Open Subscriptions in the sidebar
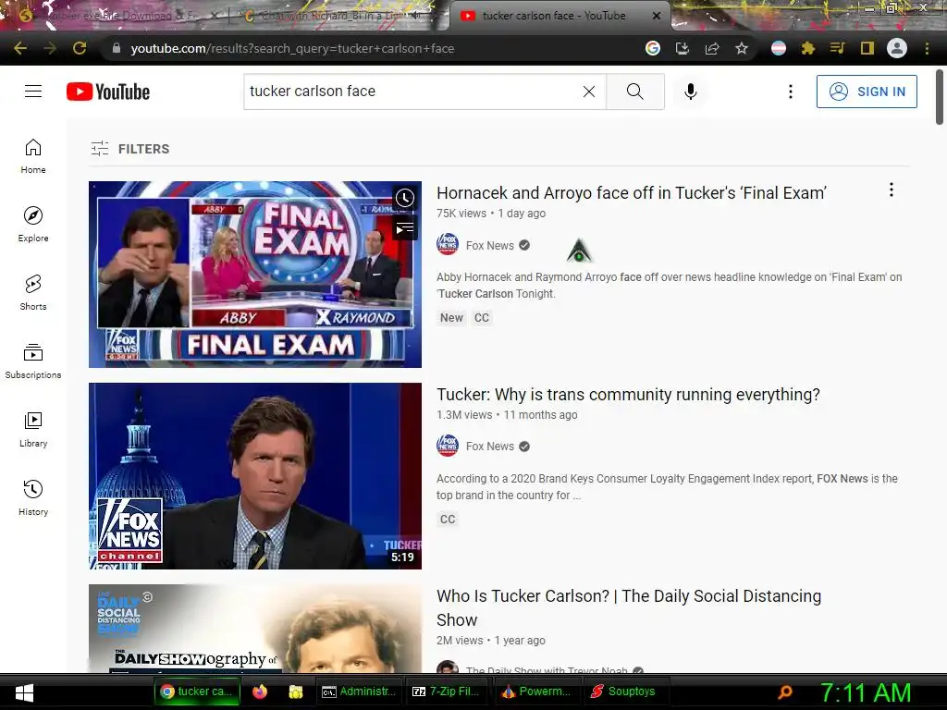Viewport: 947px width, 710px height. (33, 361)
